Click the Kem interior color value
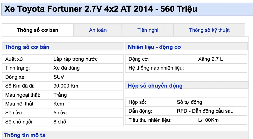The height and width of the screenshot is (139, 253). pos(59,104)
